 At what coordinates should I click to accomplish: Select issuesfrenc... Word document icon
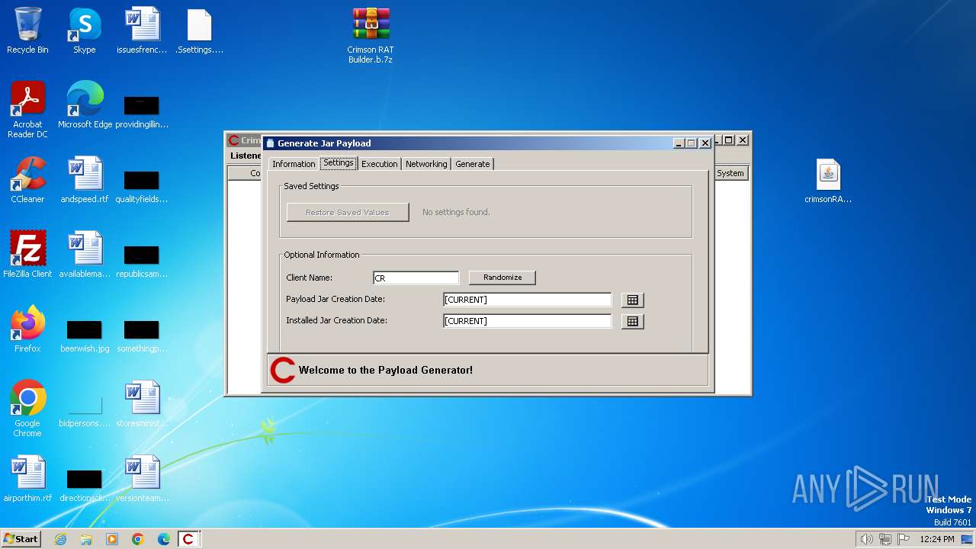142,30
